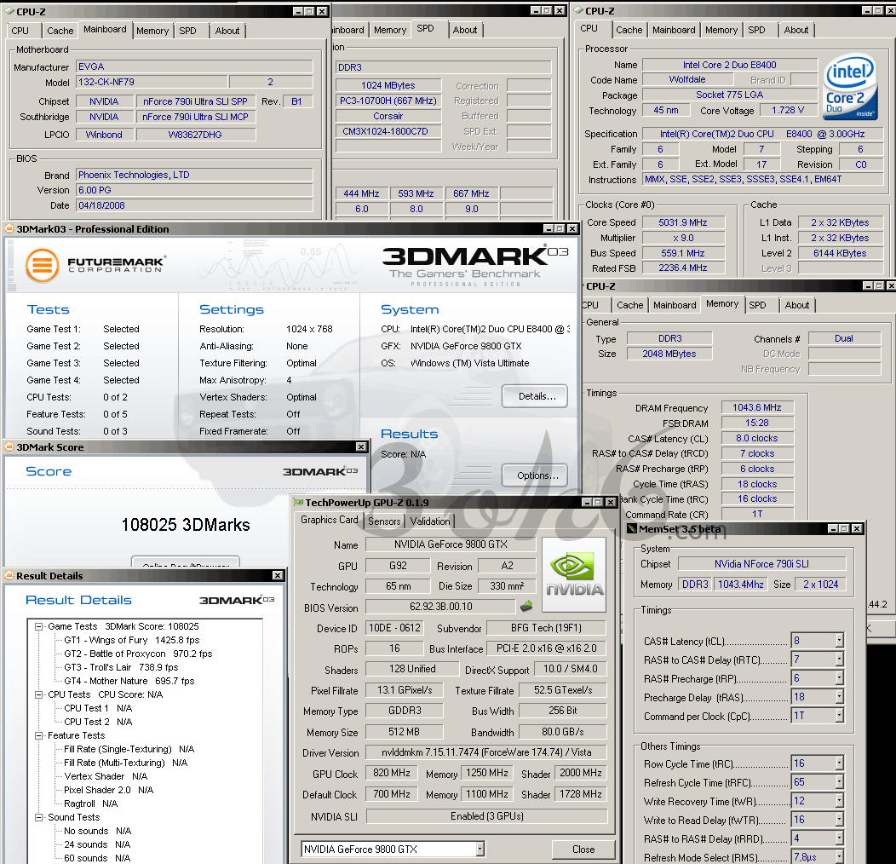Select the Graphics Card tab in GPU-Z

[329, 520]
